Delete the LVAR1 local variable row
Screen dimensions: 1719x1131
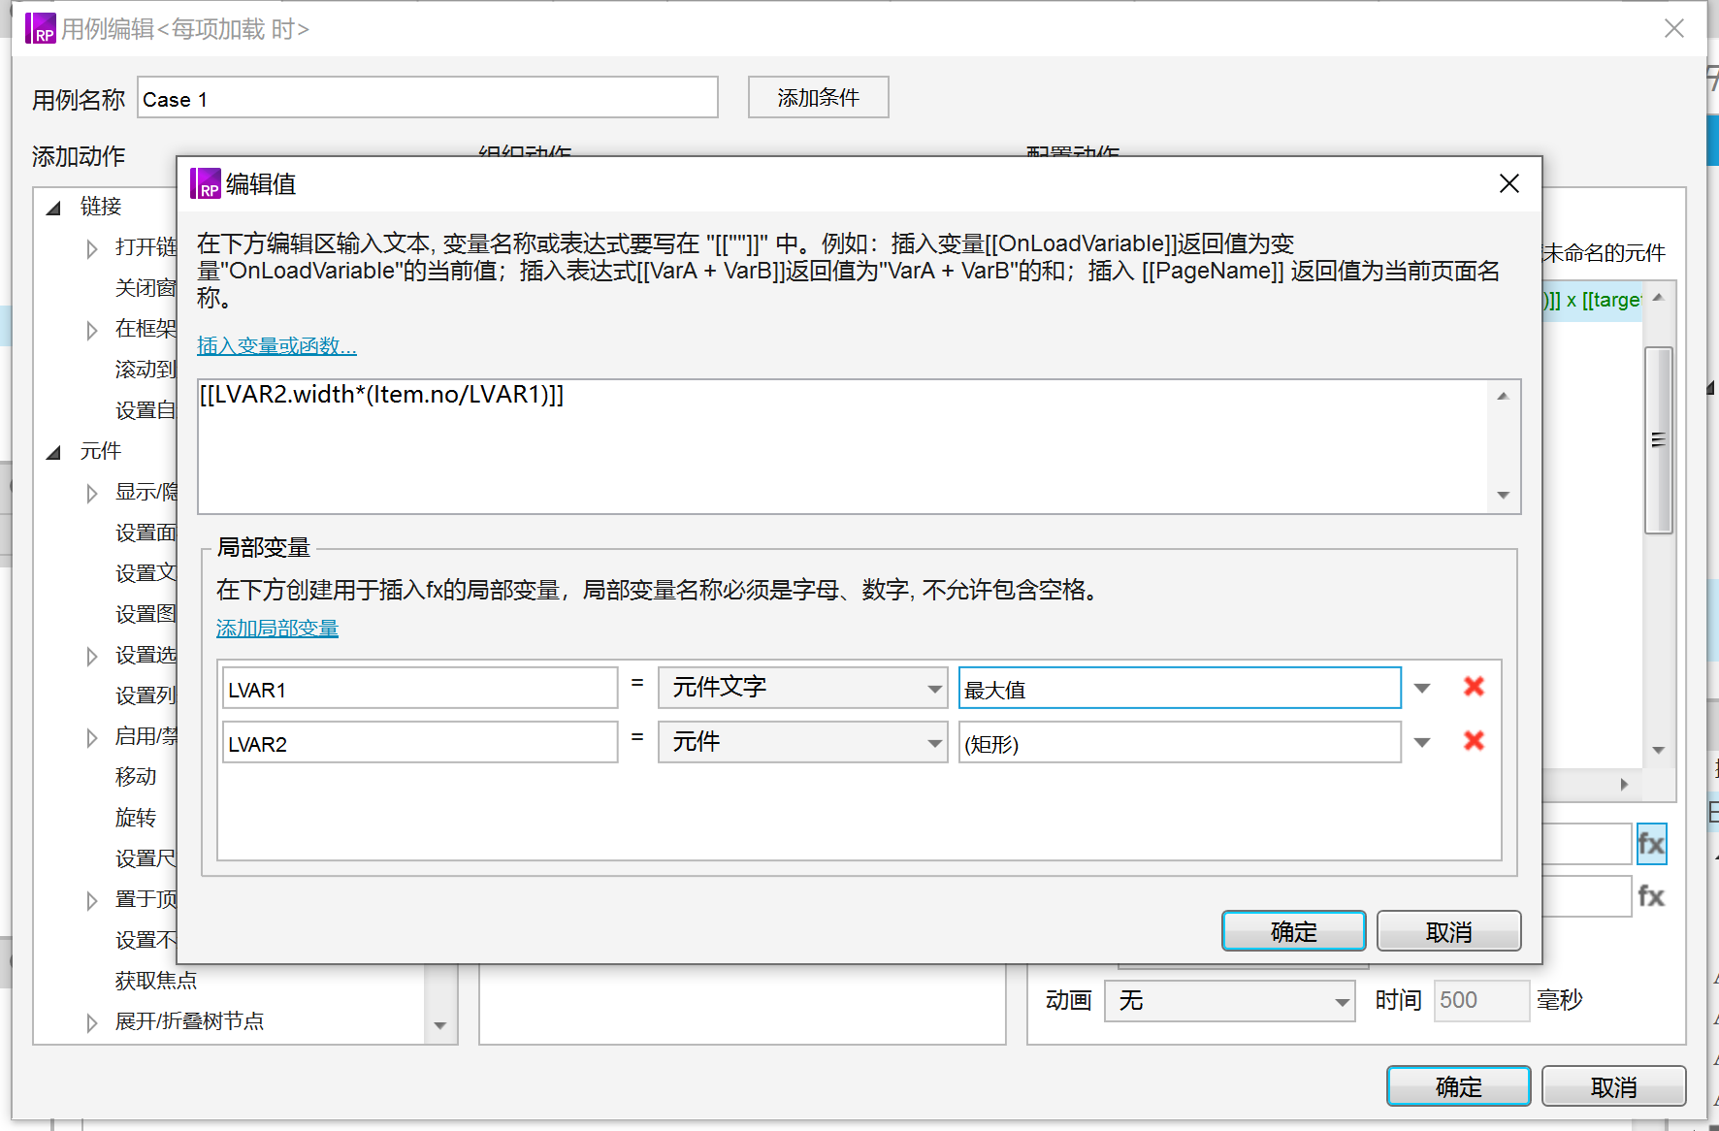pos(1474,687)
